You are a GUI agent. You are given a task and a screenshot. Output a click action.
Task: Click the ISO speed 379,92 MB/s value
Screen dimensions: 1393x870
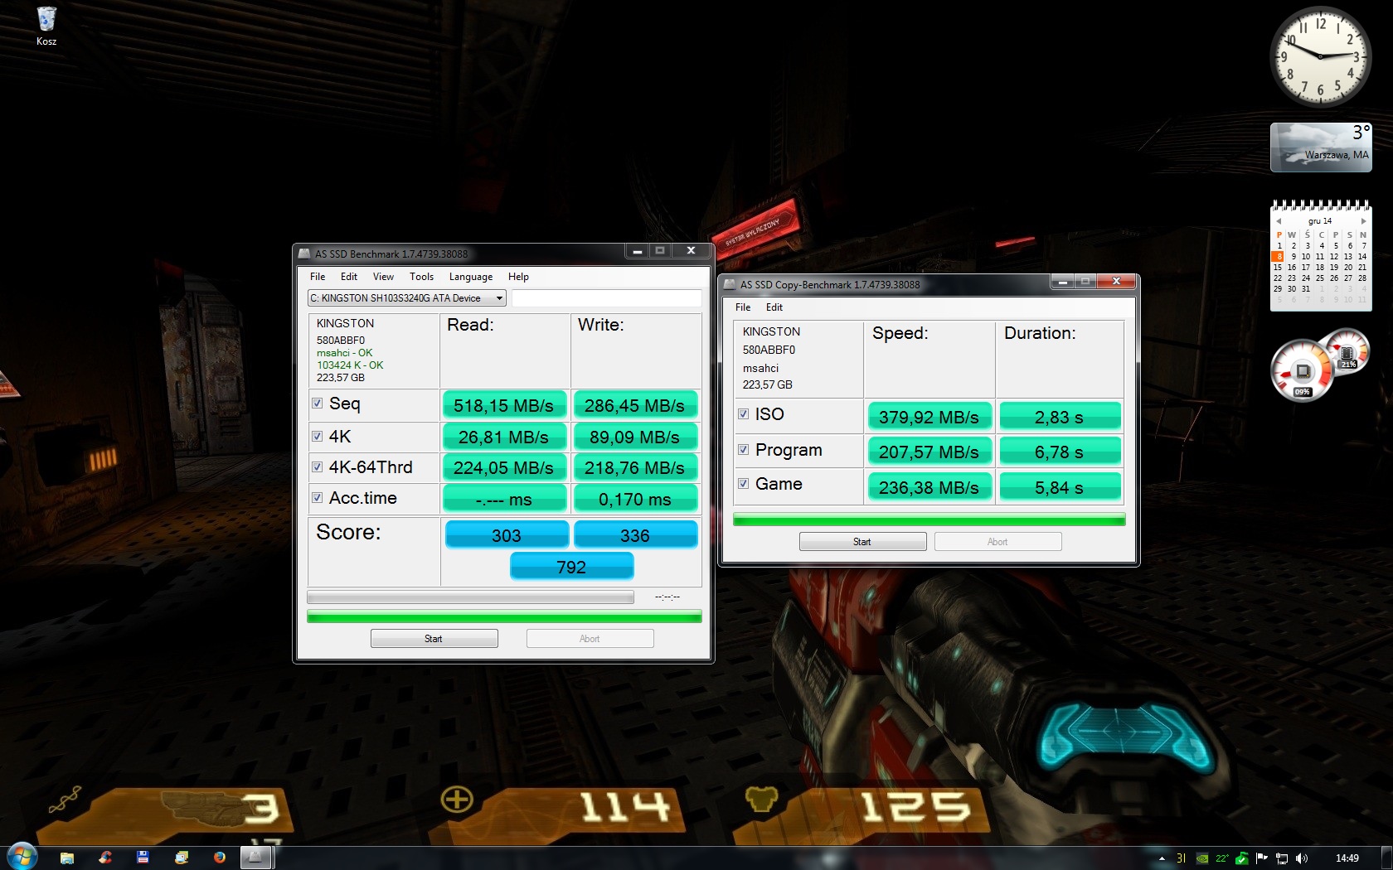point(929,417)
